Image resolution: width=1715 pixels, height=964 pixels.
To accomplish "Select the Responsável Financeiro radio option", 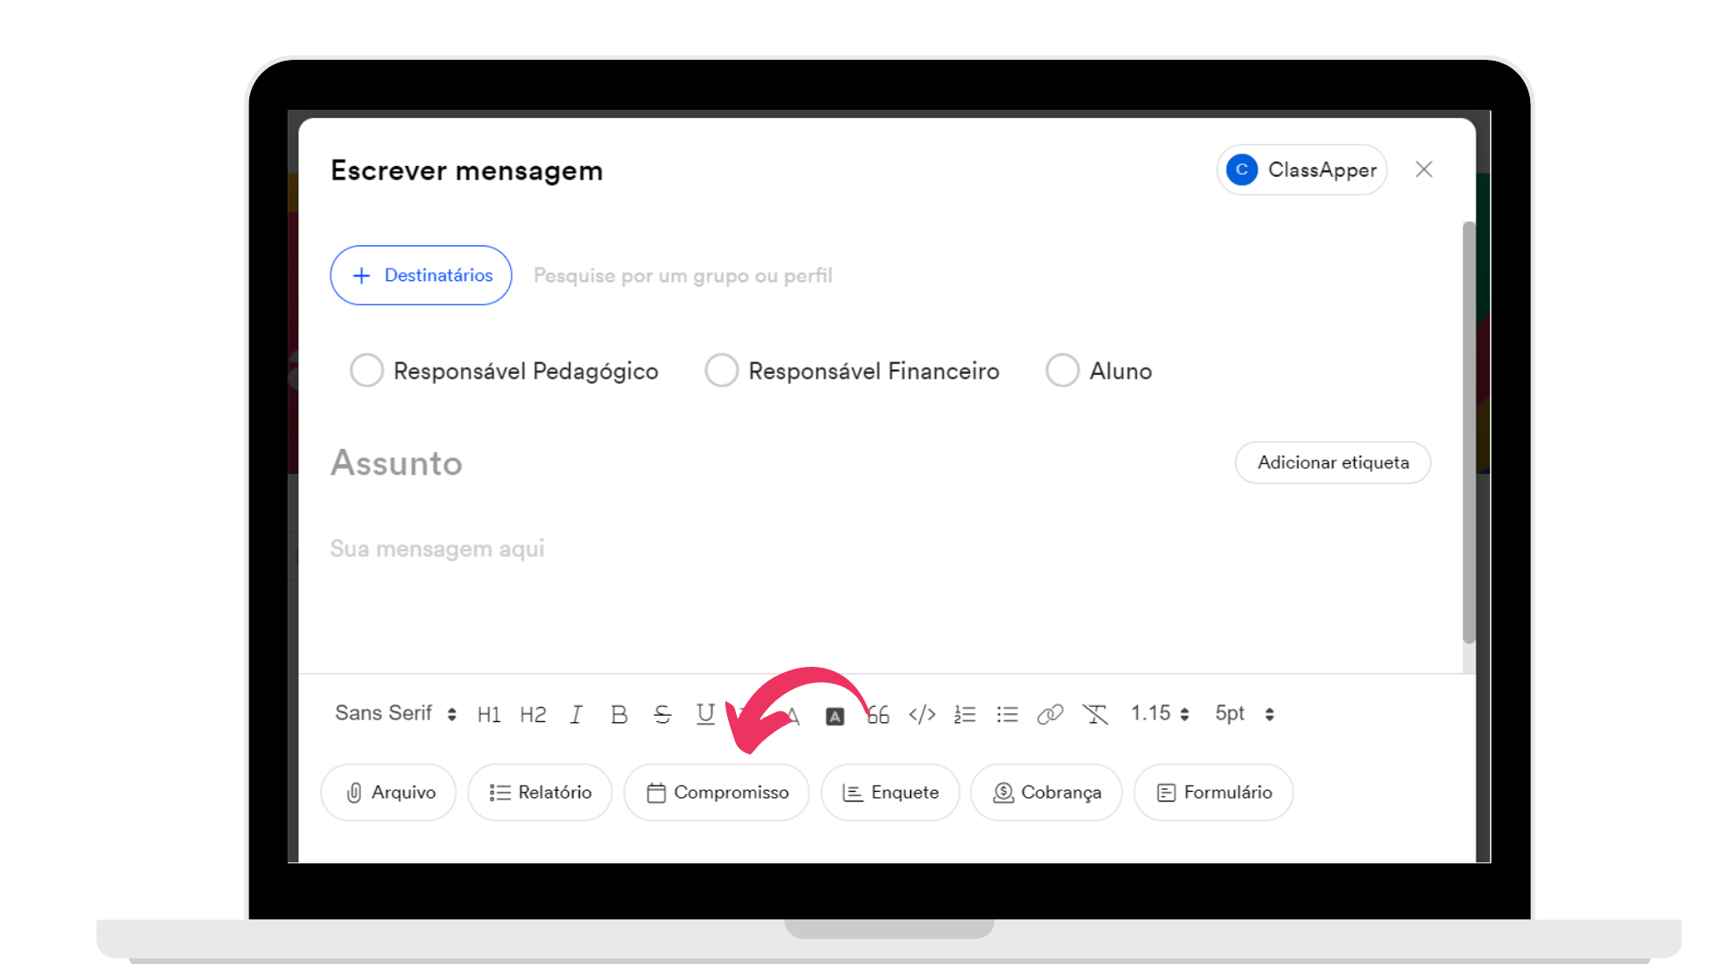I will point(722,370).
